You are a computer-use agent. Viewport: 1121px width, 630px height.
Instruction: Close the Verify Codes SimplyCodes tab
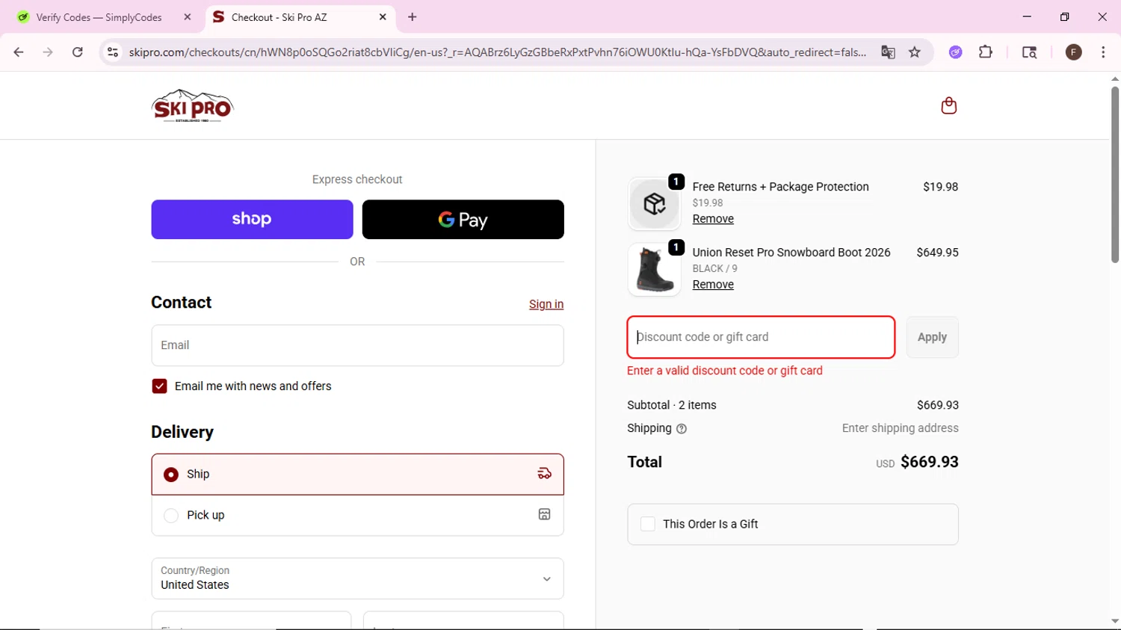(188, 16)
